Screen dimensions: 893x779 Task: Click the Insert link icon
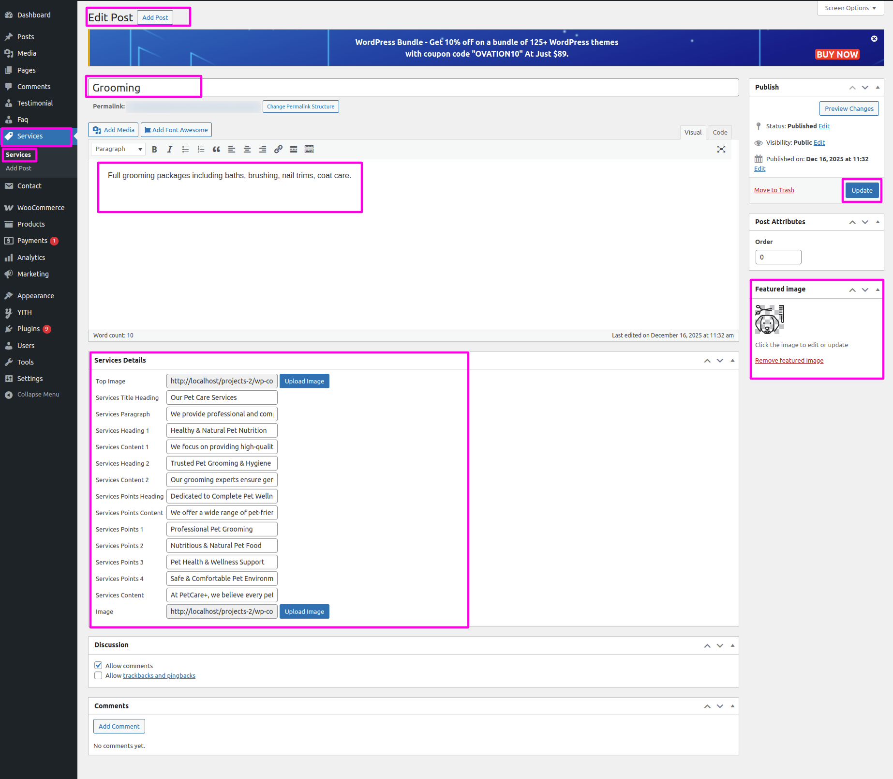[278, 150]
